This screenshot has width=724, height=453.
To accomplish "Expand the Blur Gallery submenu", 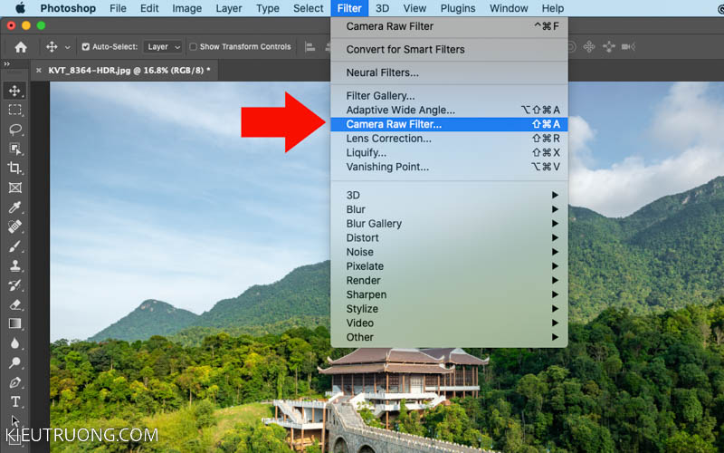I will tap(449, 224).
